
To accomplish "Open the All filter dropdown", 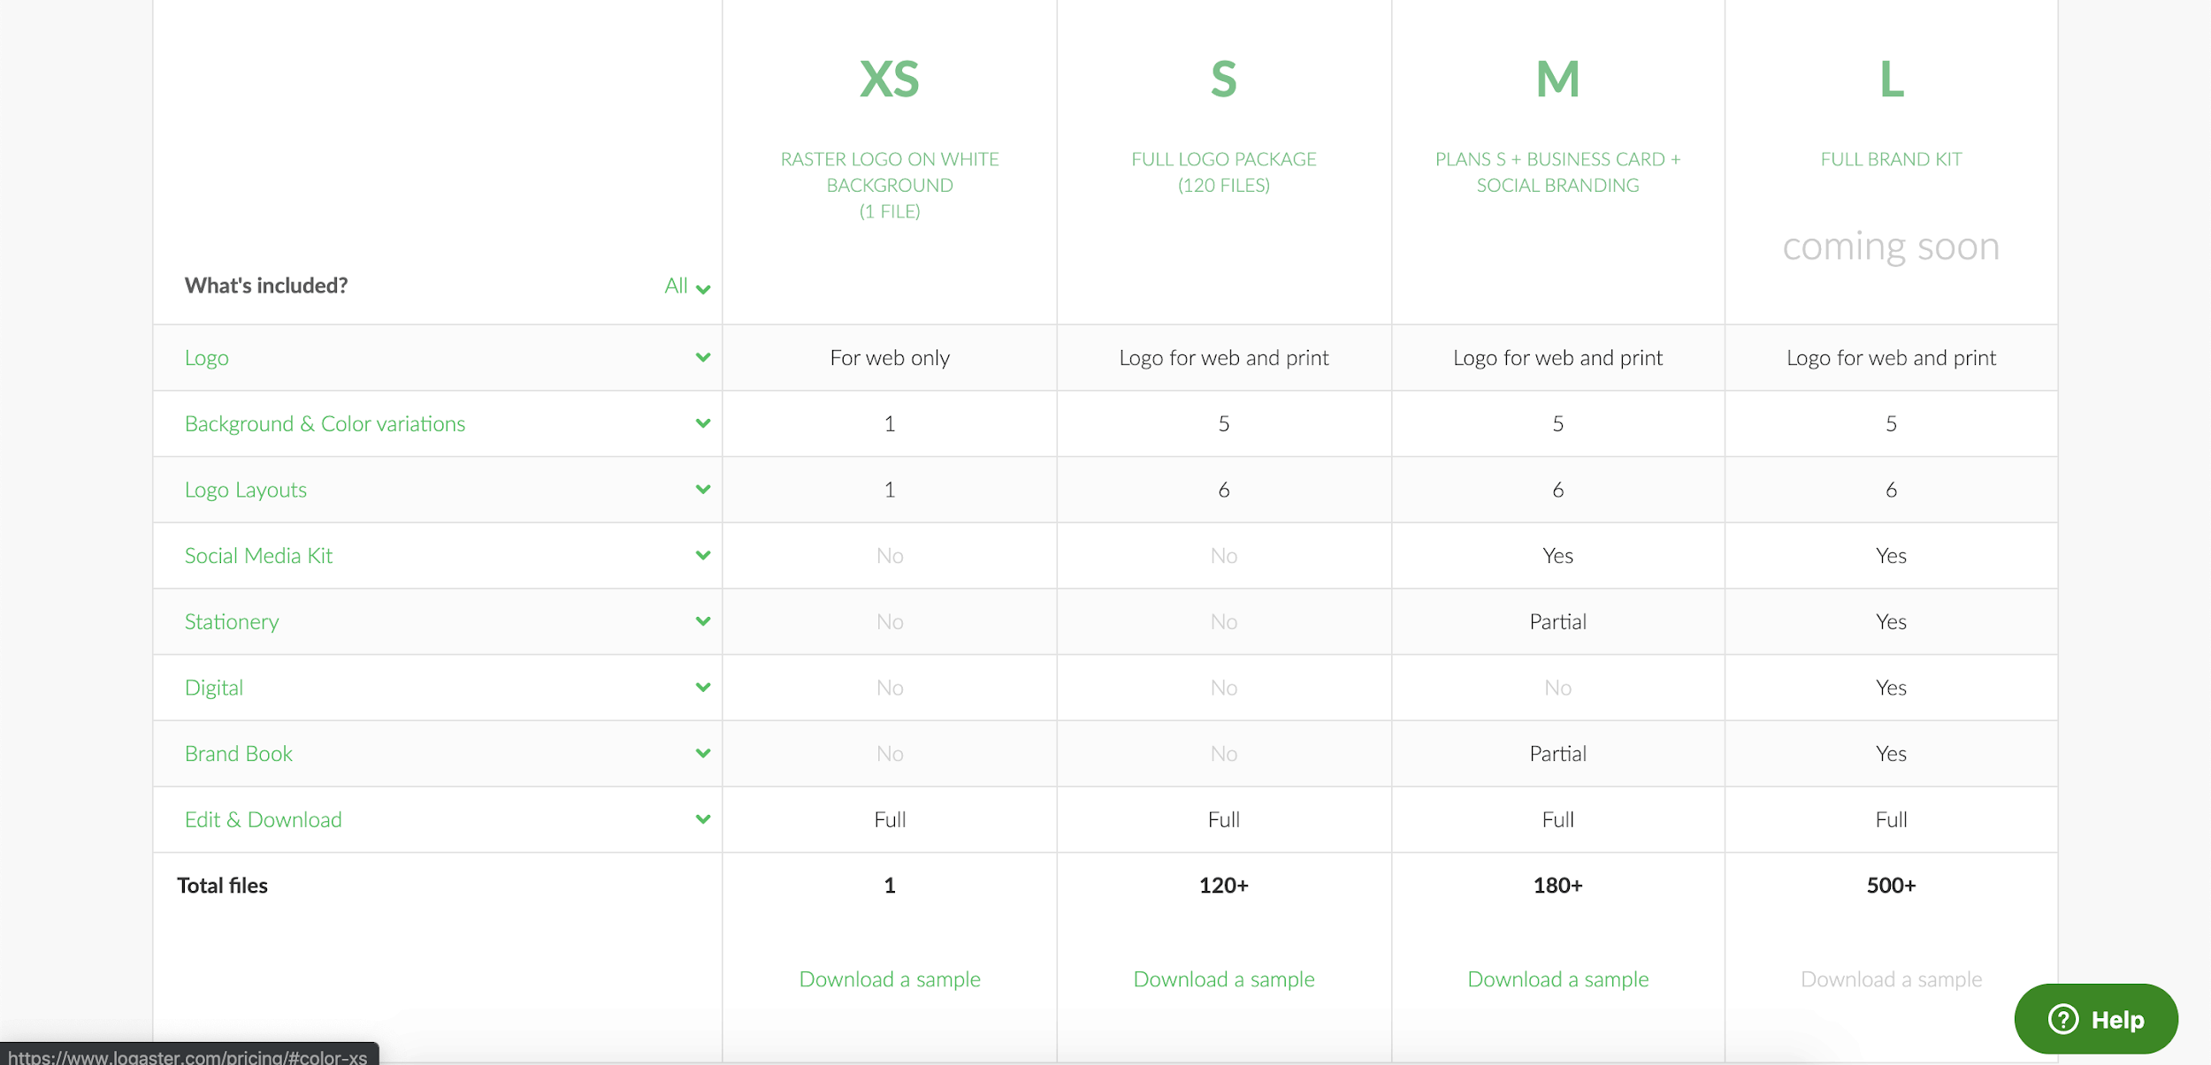I will (x=687, y=286).
